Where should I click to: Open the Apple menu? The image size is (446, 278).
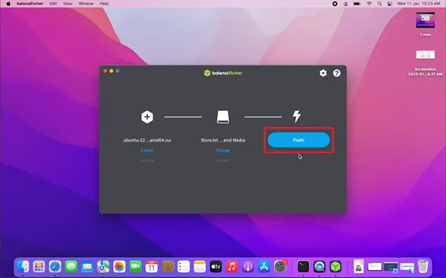[8, 4]
